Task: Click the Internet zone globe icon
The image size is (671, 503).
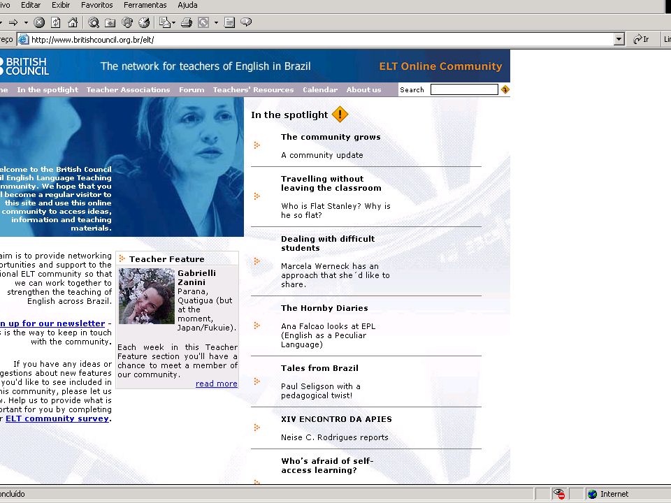Action: pos(592,494)
